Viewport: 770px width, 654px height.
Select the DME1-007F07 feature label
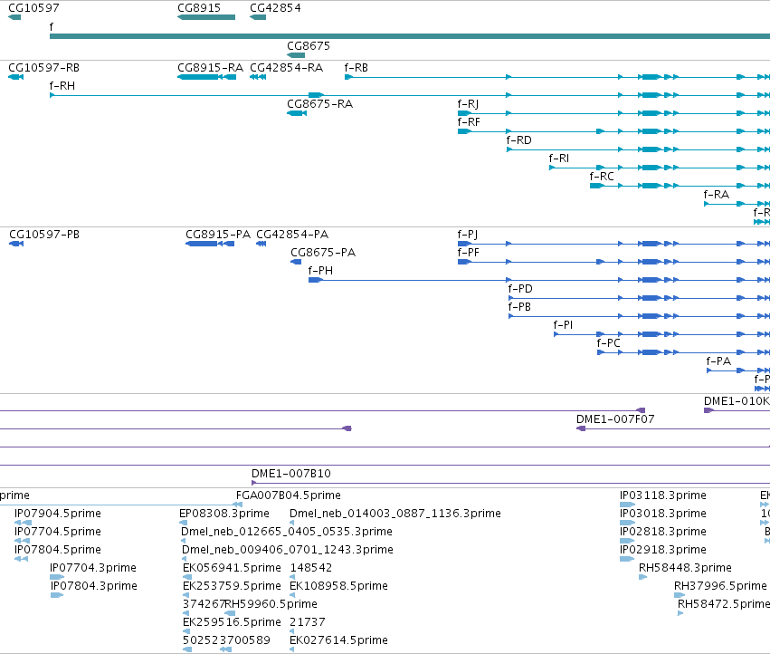615,419
